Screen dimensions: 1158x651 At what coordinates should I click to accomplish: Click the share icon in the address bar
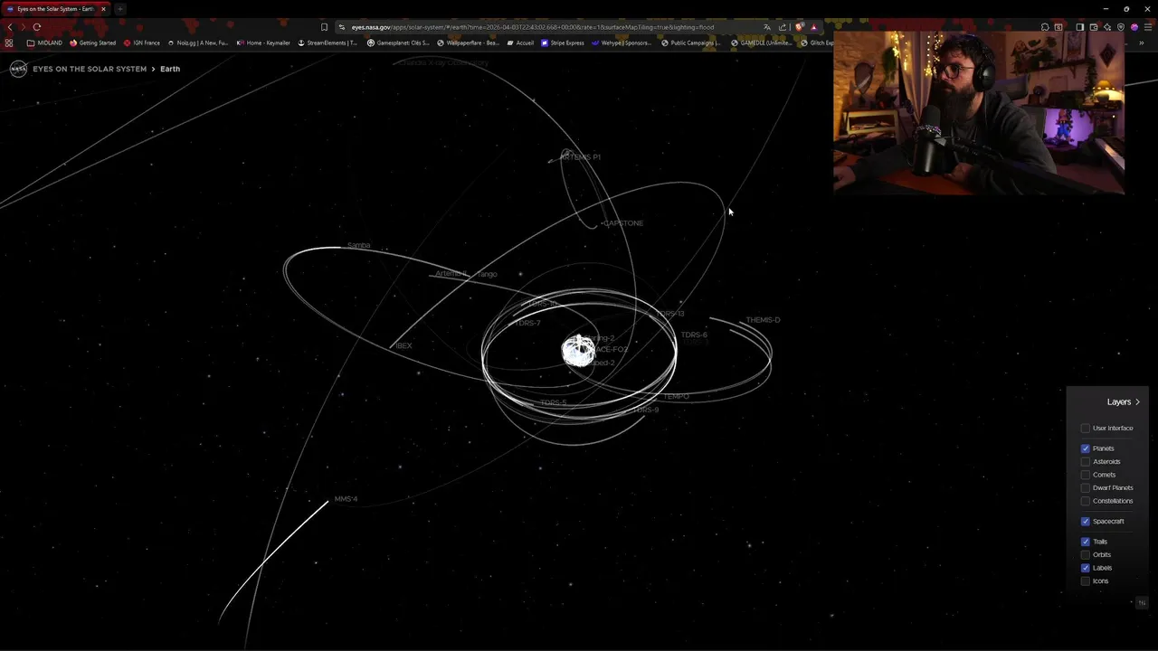[783, 27]
